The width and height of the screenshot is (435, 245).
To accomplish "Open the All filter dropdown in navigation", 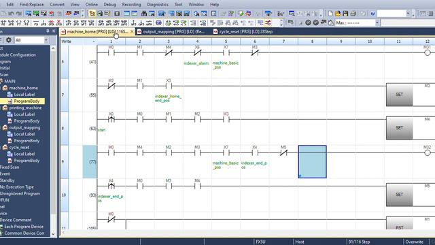I will [x=46, y=40].
